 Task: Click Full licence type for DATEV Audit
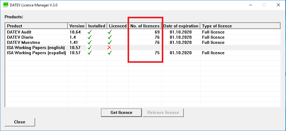point(213,32)
